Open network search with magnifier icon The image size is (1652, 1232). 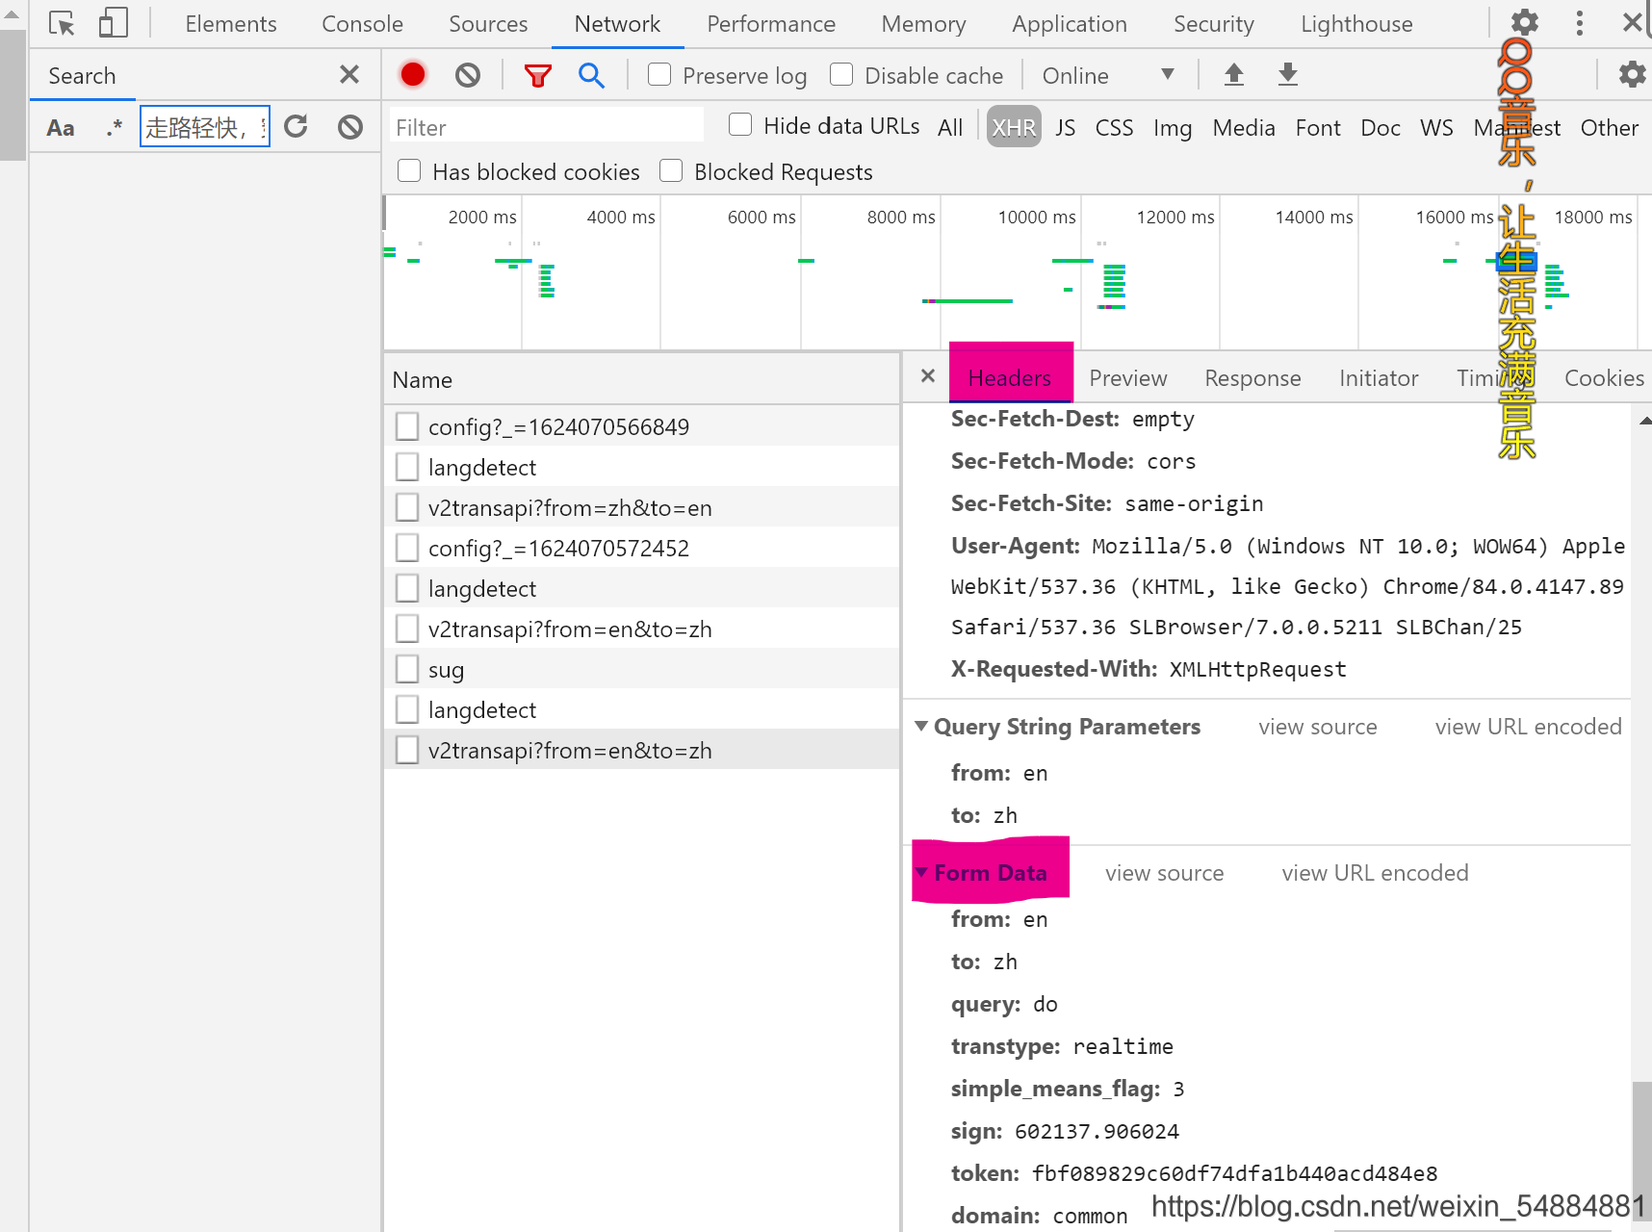591,74
